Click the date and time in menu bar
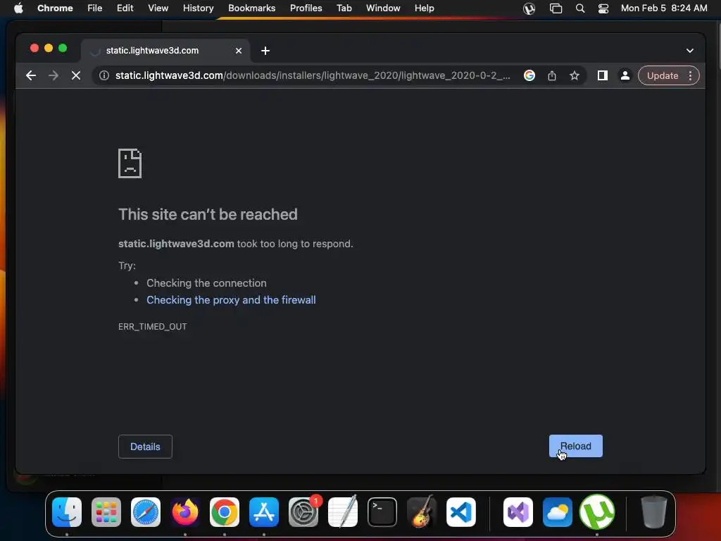This screenshot has width=721, height=541. [x=664, y=8]
